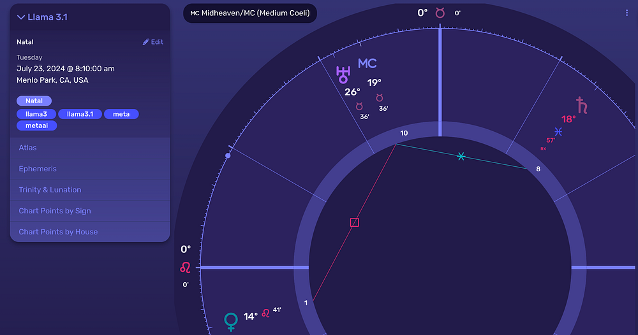Click house number 10 on ring
This screenshot has height=335, width=638.
click(404, 133)
